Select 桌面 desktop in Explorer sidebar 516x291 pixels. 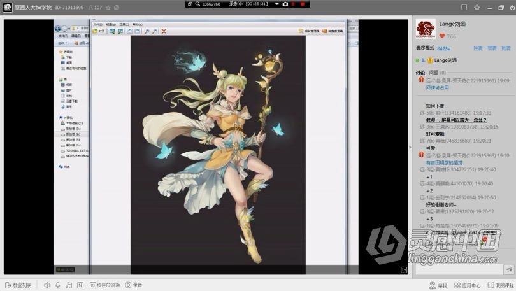pos(66,62)
